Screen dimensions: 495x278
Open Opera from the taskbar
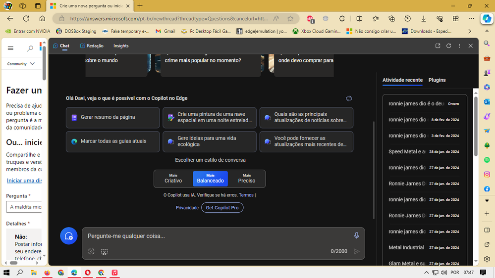pos(87,273)
